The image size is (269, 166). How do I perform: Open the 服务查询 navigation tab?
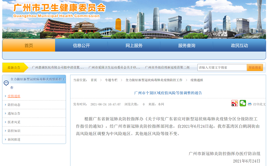[187, 46]
